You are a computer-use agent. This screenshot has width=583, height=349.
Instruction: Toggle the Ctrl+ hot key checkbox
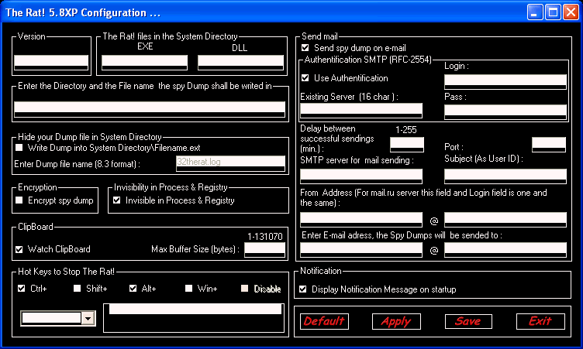coord(21,289)
